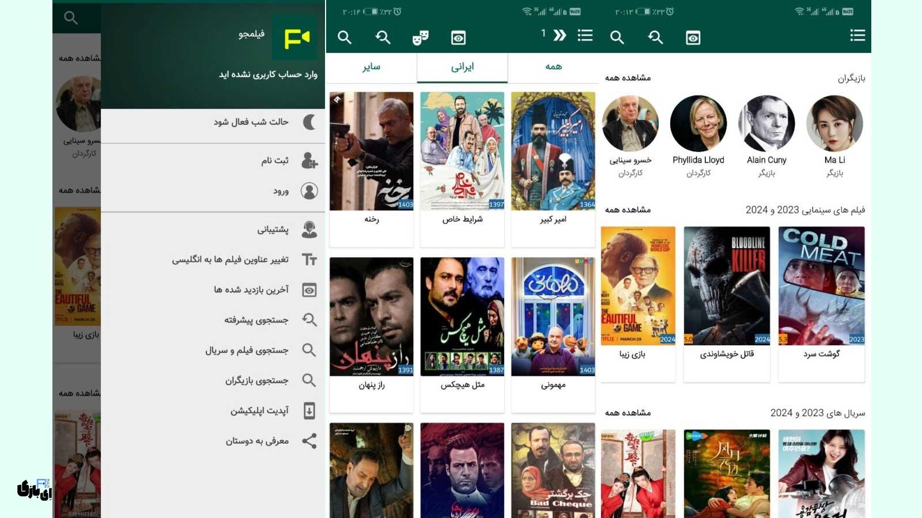Click the page number 1 in middle toolbar
This screenshot has height=518, width=922.
[x=543, y=34]
